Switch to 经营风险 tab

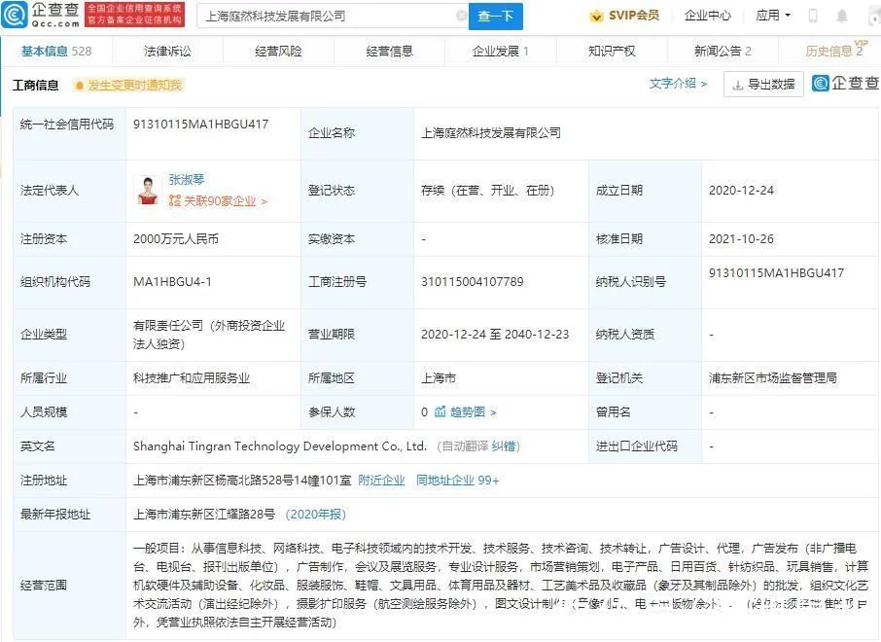278,52
